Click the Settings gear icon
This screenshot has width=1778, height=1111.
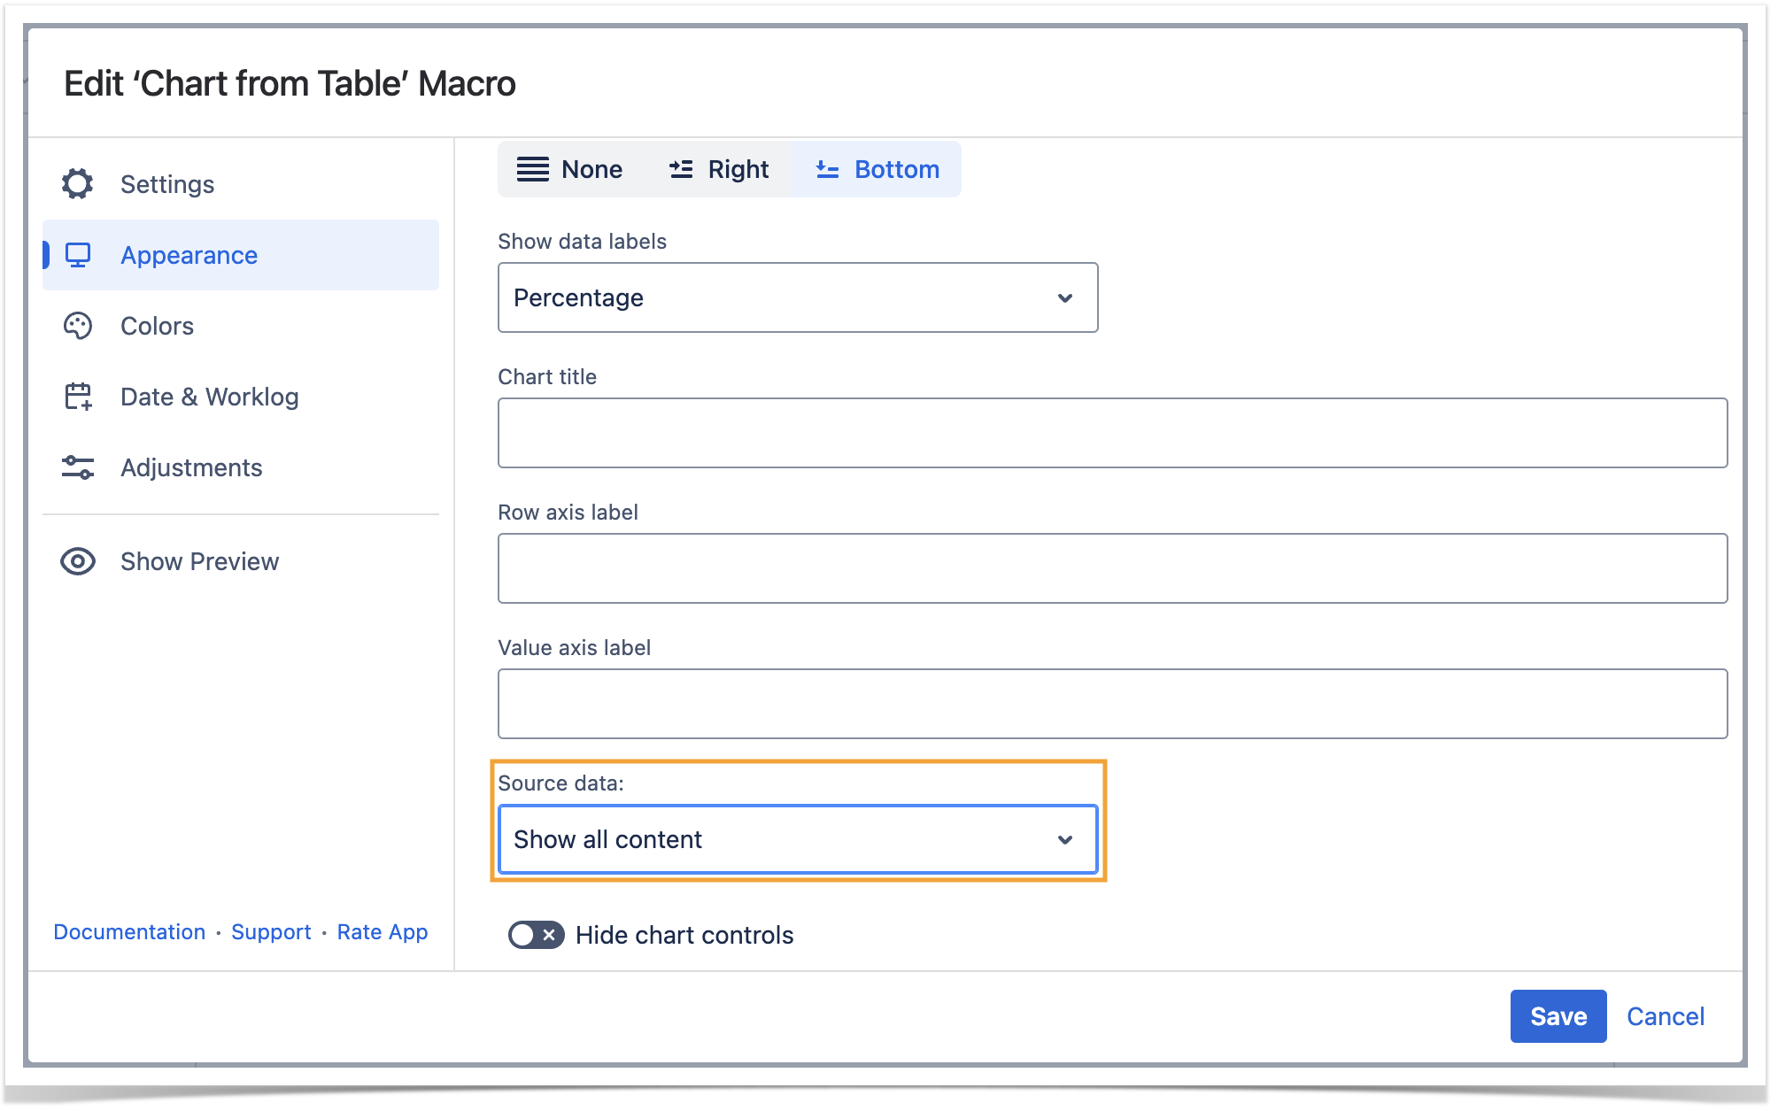point(78,184)
